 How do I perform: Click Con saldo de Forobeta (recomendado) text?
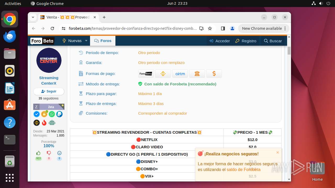pyautogui.click(x=180, y=84)
